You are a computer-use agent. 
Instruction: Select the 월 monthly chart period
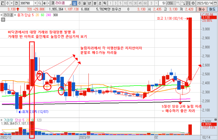coord(84,3)
